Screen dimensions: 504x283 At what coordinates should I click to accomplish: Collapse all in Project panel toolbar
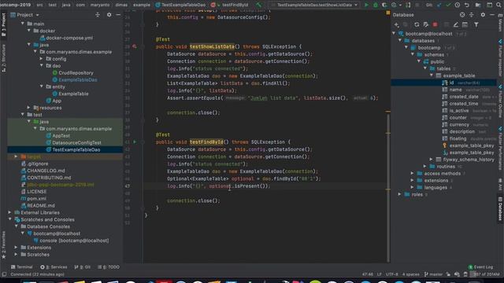pos(98,15)
